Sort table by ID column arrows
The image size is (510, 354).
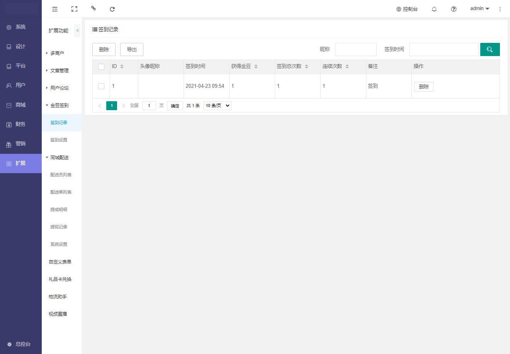[122, 66]
